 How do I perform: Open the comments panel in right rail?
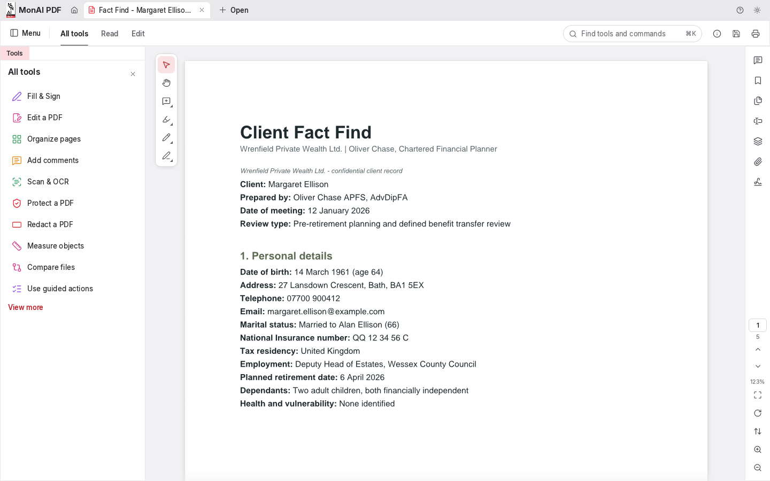[758, 60]
